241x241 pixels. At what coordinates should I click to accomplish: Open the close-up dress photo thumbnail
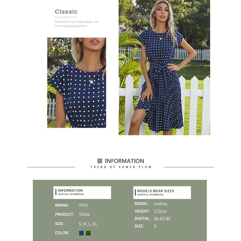coord(77,83)
